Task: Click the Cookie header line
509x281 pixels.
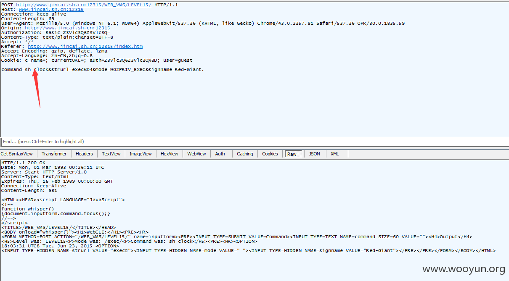Action: click(97, 60)
